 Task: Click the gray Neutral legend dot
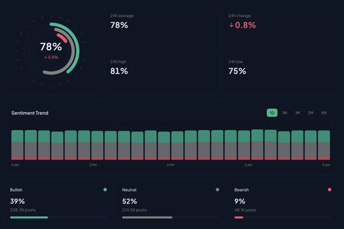coord(217,189)
